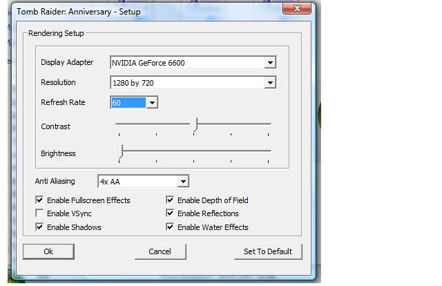Click the Rendering Setup group label
Image resolution: width=442 pixels, height=286 pixels.
click(x=56, y=33)
